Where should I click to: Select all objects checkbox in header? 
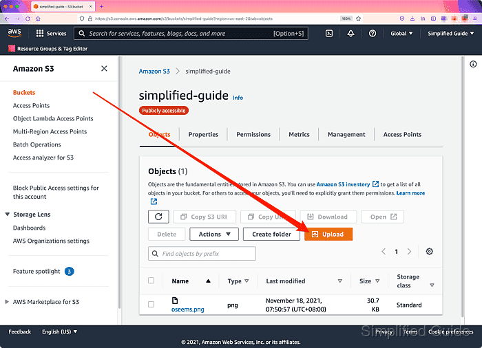pyautogui.click(x=151, y=281)
